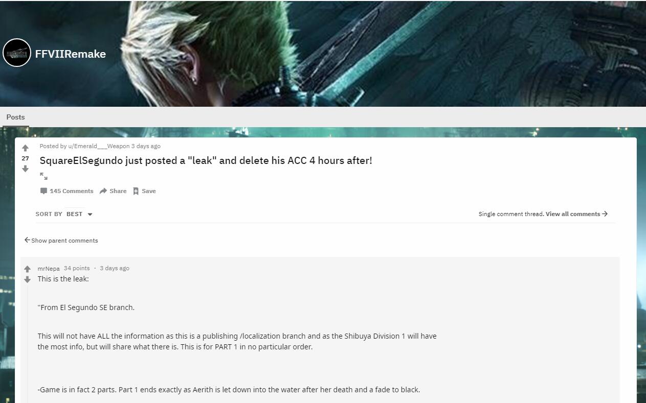
Task: Click the Save bookmark icon
Action: (x=136, y=191)
